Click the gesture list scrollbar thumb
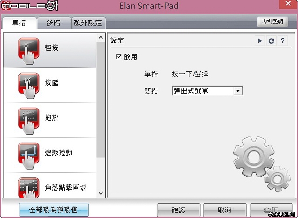Screen dimensions: 298x218 point(101,100)
